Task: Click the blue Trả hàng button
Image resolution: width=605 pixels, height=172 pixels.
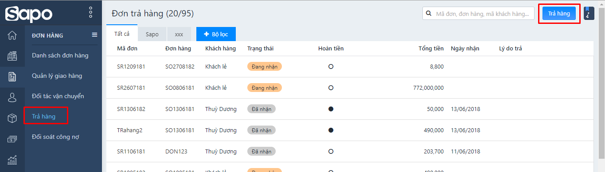Action: (559, 14)
